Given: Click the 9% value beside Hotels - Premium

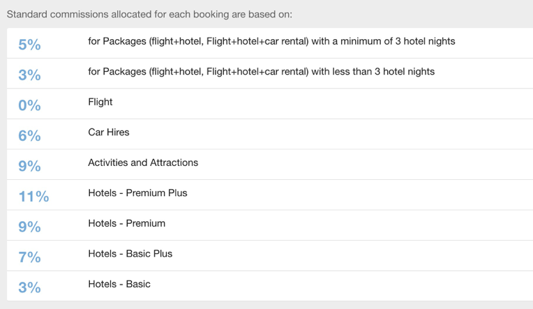Looking at the screenshot, I should pyautogui.click(x=29, y=227).
